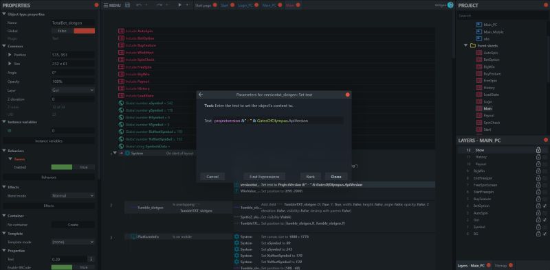Open the main MENU
The height and width of the screenshot is (270, 550).
[112, 5]
